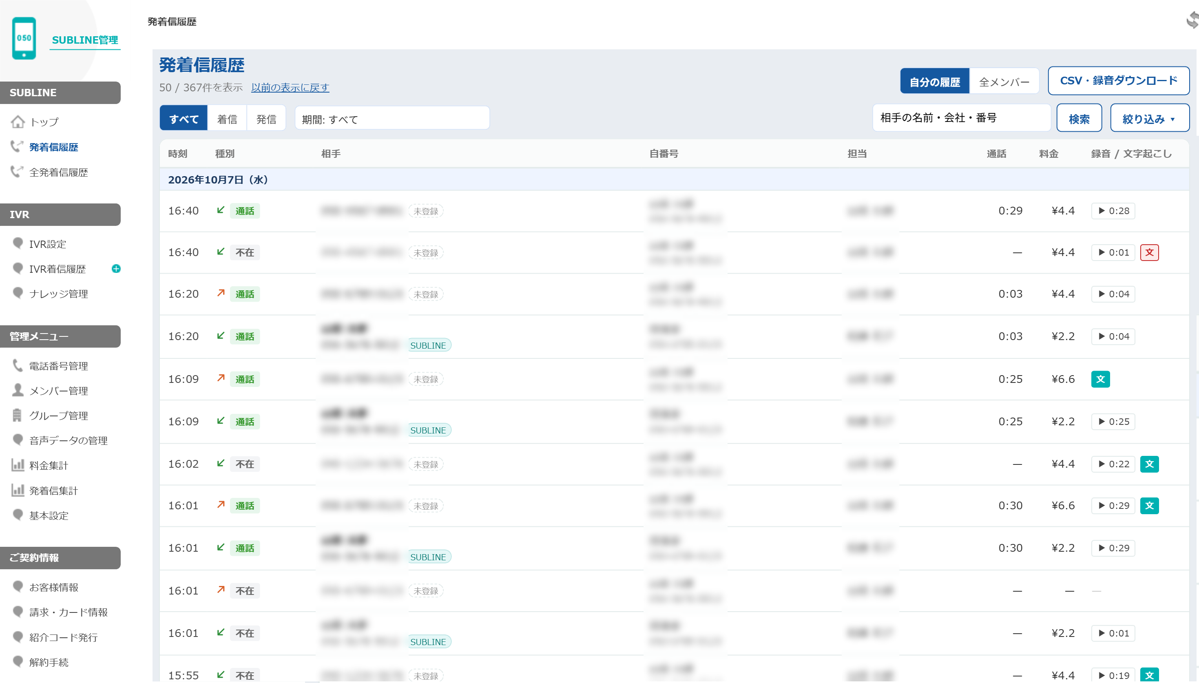
Task: Focus the 相手の名前・会社・番号 search field
Action: pos(961,118)
